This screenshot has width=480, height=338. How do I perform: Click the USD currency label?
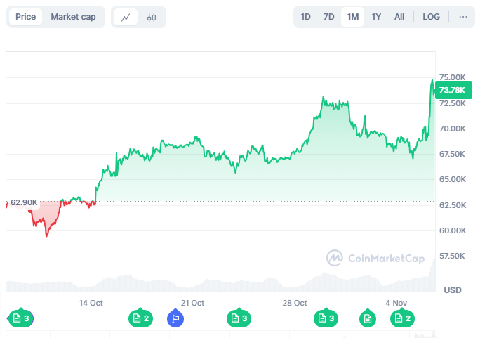pyautogui.click(x=453, y=290)
